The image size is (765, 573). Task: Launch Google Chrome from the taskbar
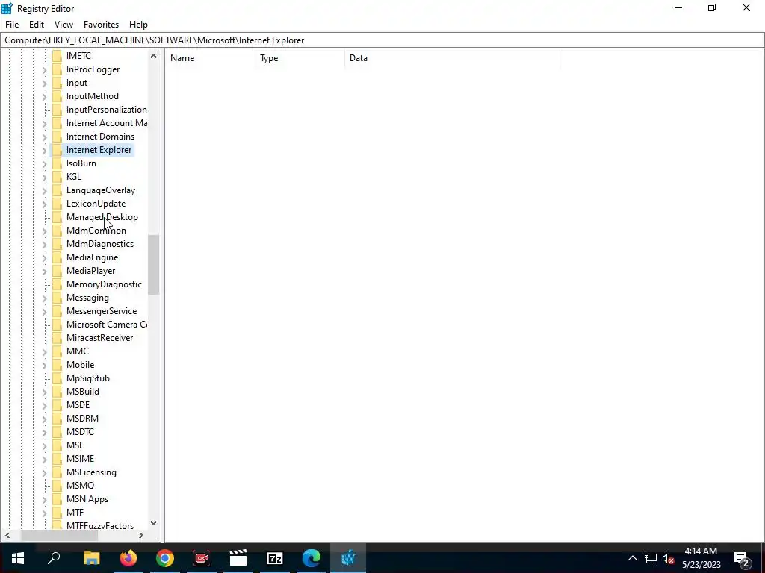(x=165, y=558)
